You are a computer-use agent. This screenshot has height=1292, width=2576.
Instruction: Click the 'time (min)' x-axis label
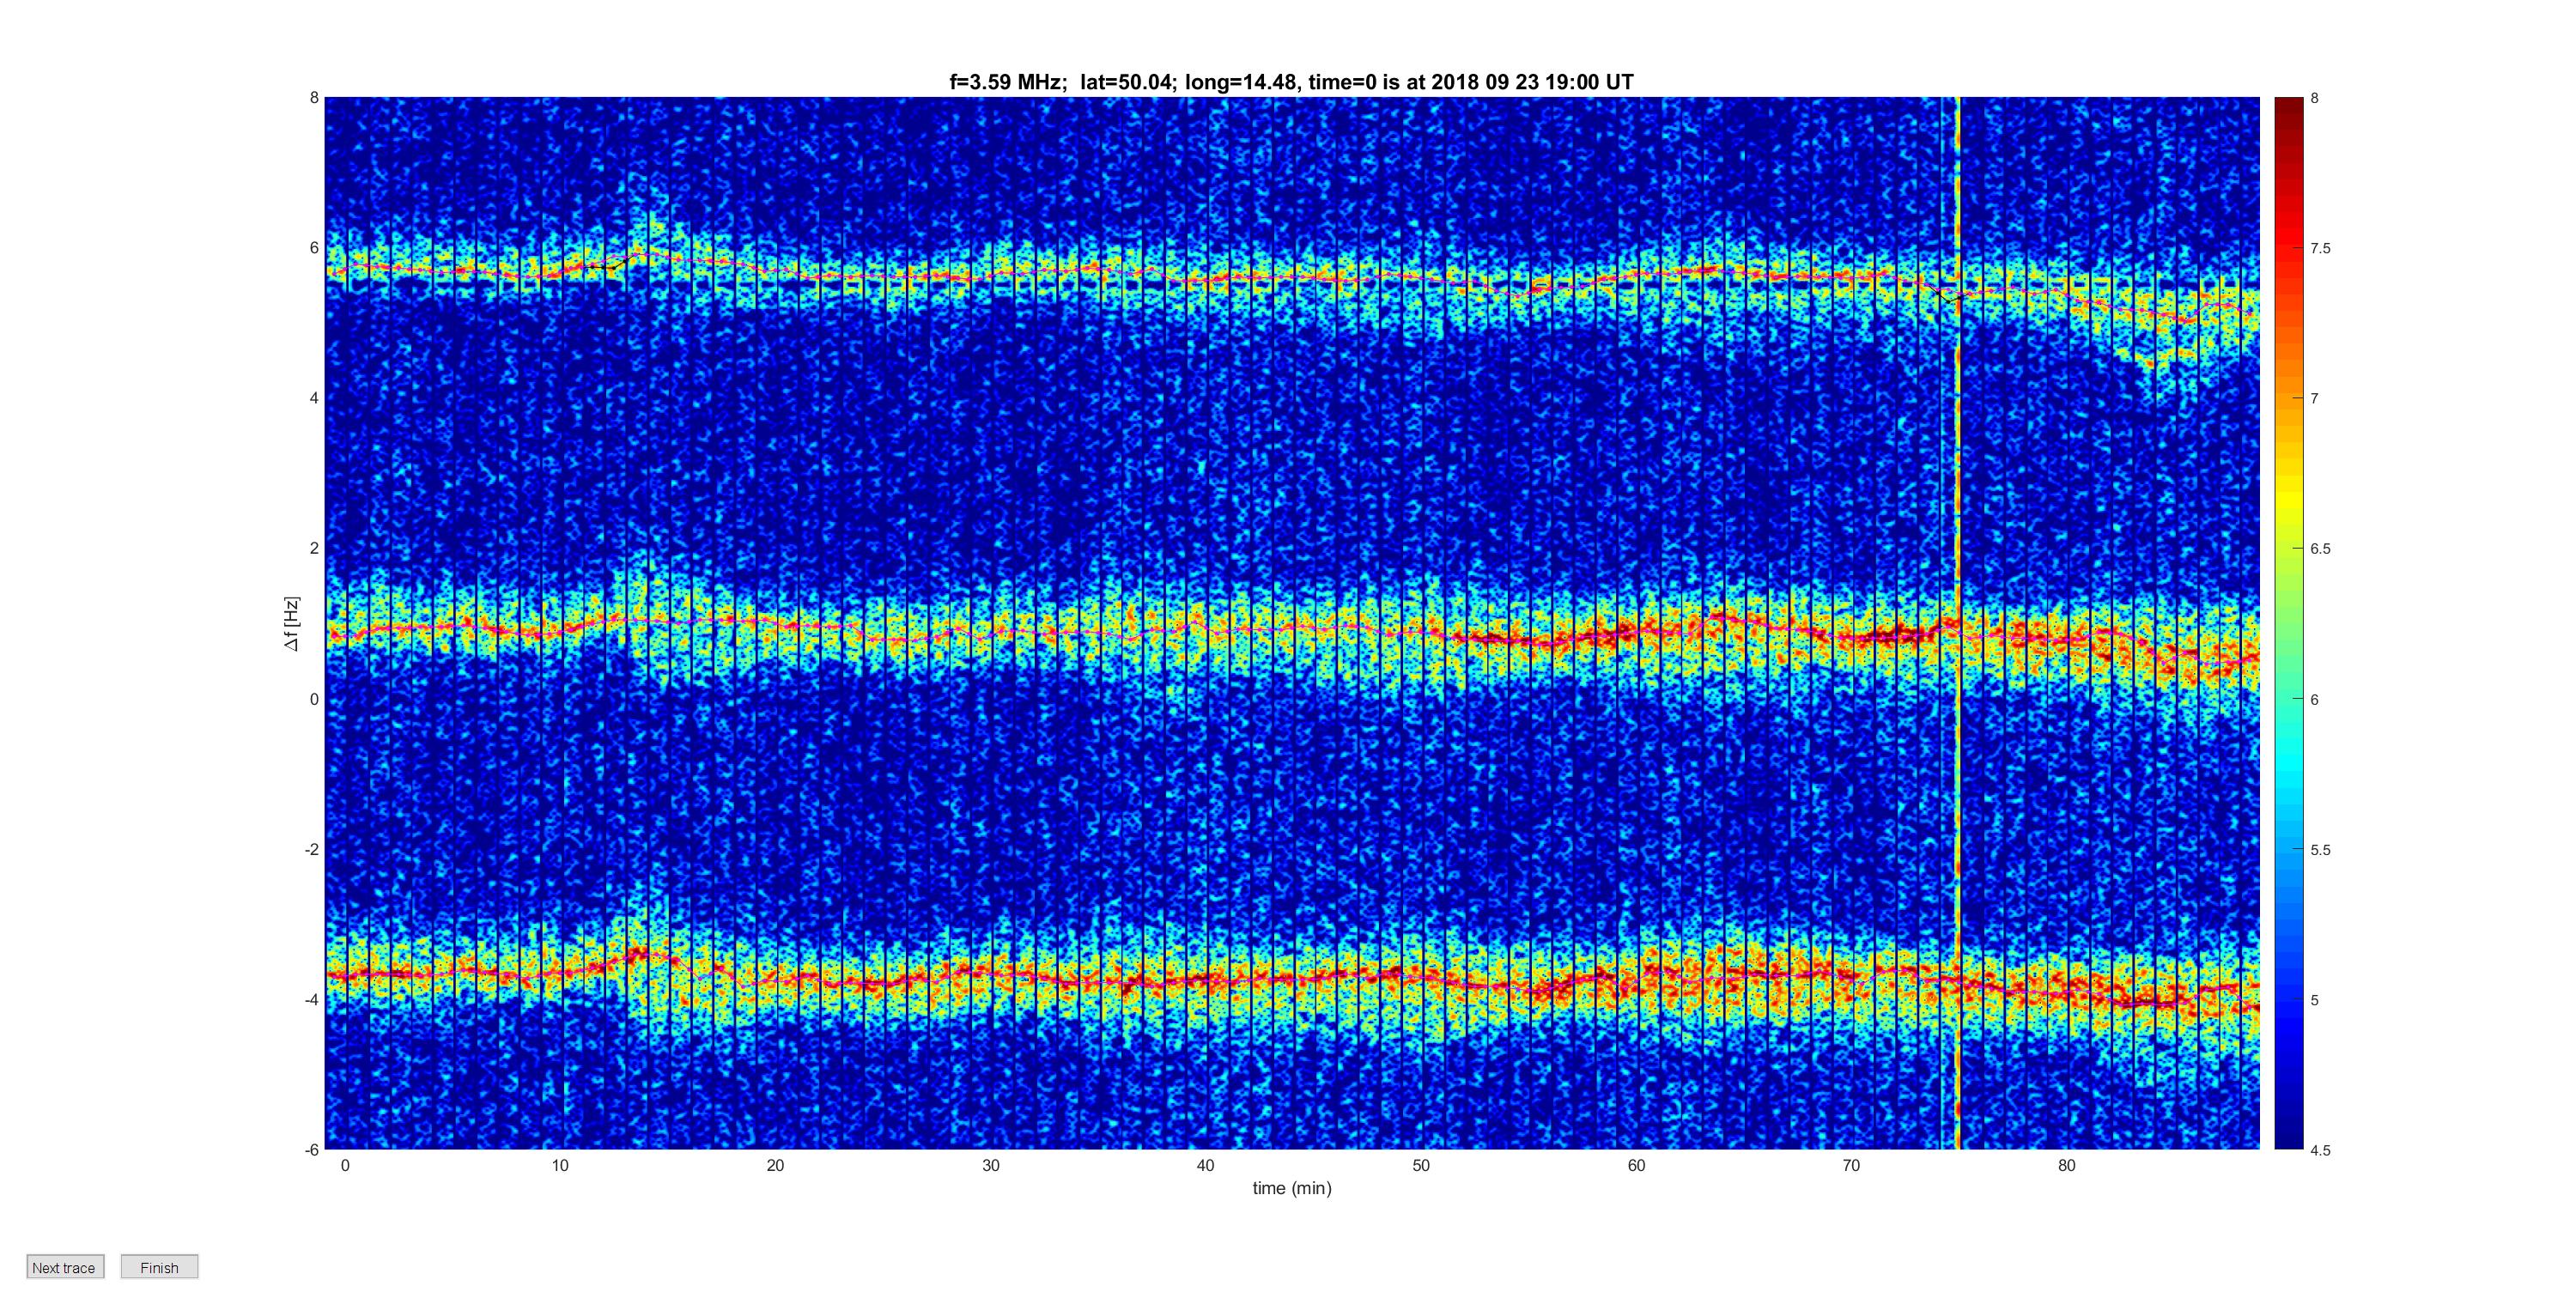[x=1292, y=1188]
